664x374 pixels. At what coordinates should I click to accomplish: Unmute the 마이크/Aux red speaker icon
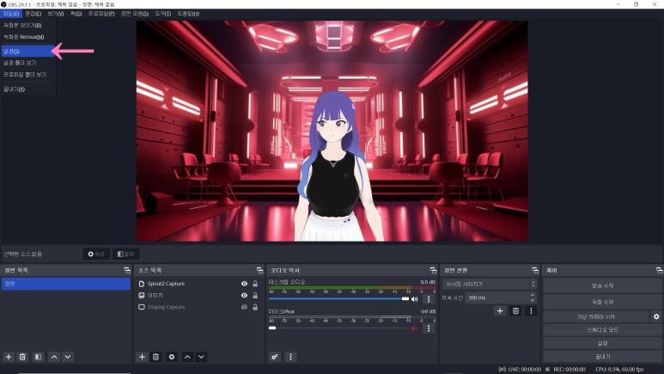[415, 328]
